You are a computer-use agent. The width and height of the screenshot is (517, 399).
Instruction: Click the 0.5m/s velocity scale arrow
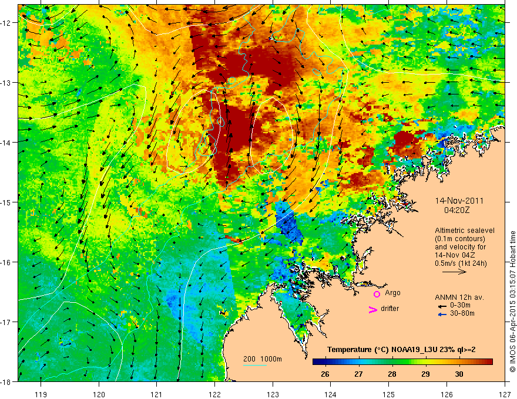coord(454,272)
